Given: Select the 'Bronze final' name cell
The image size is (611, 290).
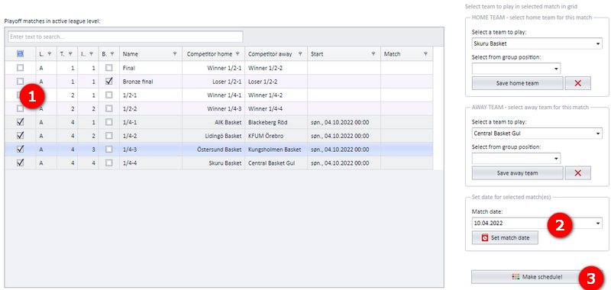Looking at the screenshot, I should [x=150, y=82].
